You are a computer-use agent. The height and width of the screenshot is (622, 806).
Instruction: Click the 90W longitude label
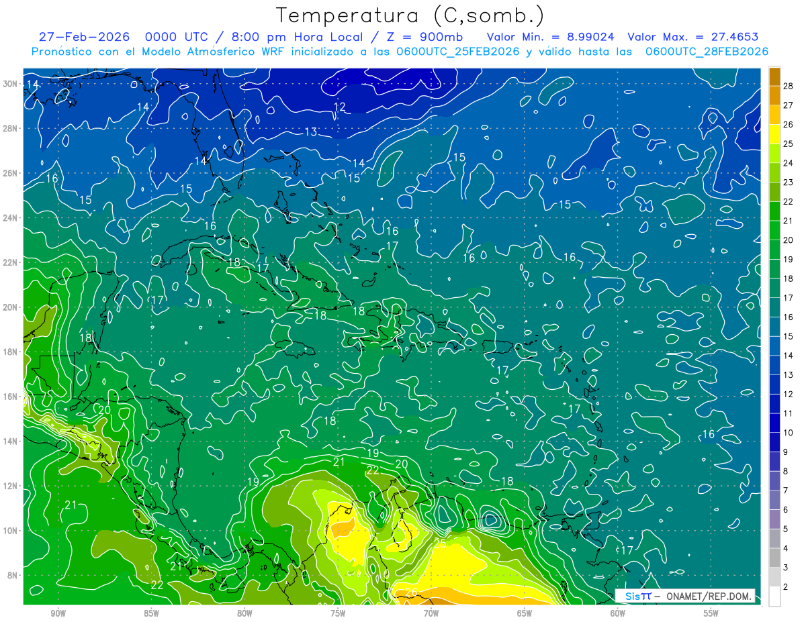pyautogui.click(x=58, y=613)
